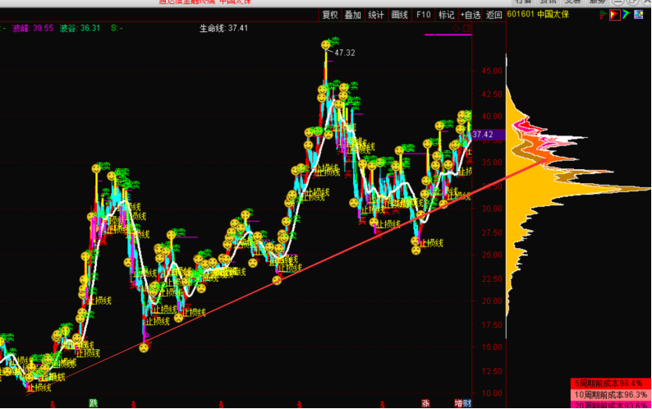The height and width of the screenshot is (409, 652).
Task: Click the 10周期前成本 pink legend bar
Action: (x=610, y=394)
